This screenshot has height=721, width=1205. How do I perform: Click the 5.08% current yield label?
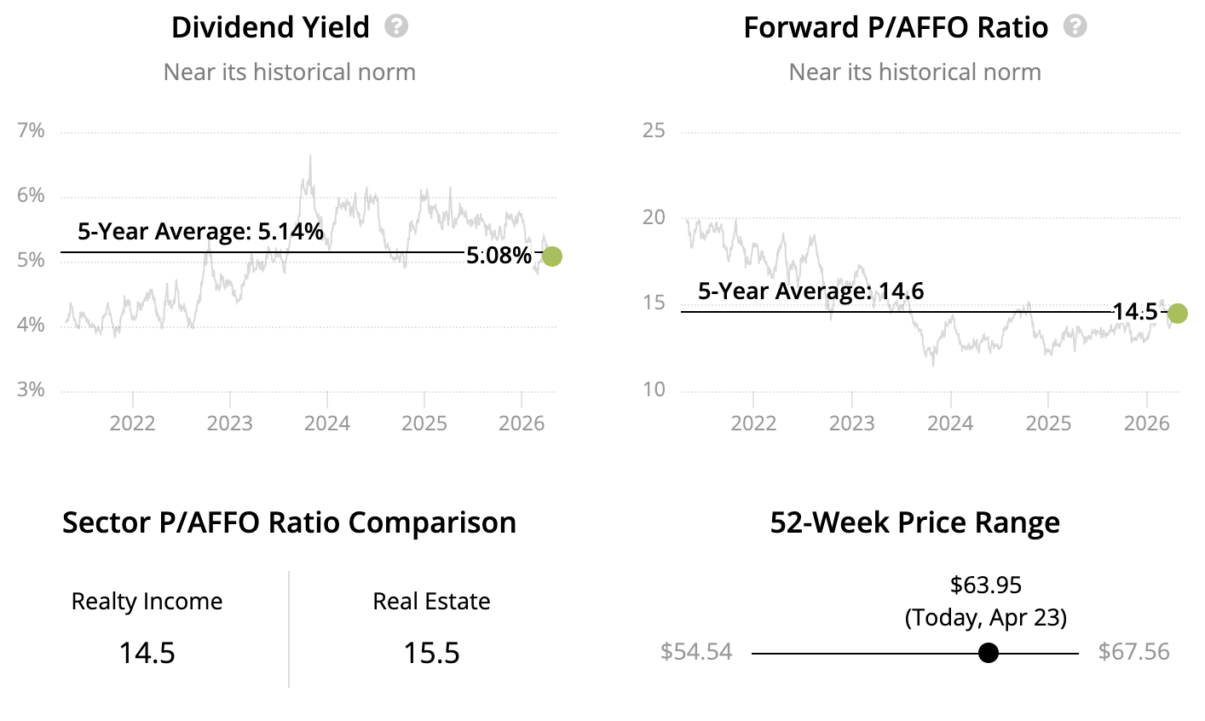click(x=499, y=255)
